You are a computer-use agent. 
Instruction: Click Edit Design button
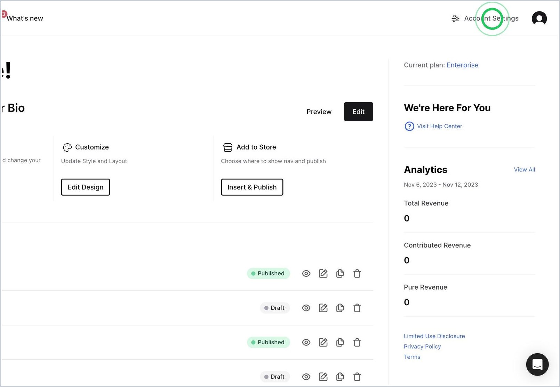pyautogui.click(x=86, y=187)
